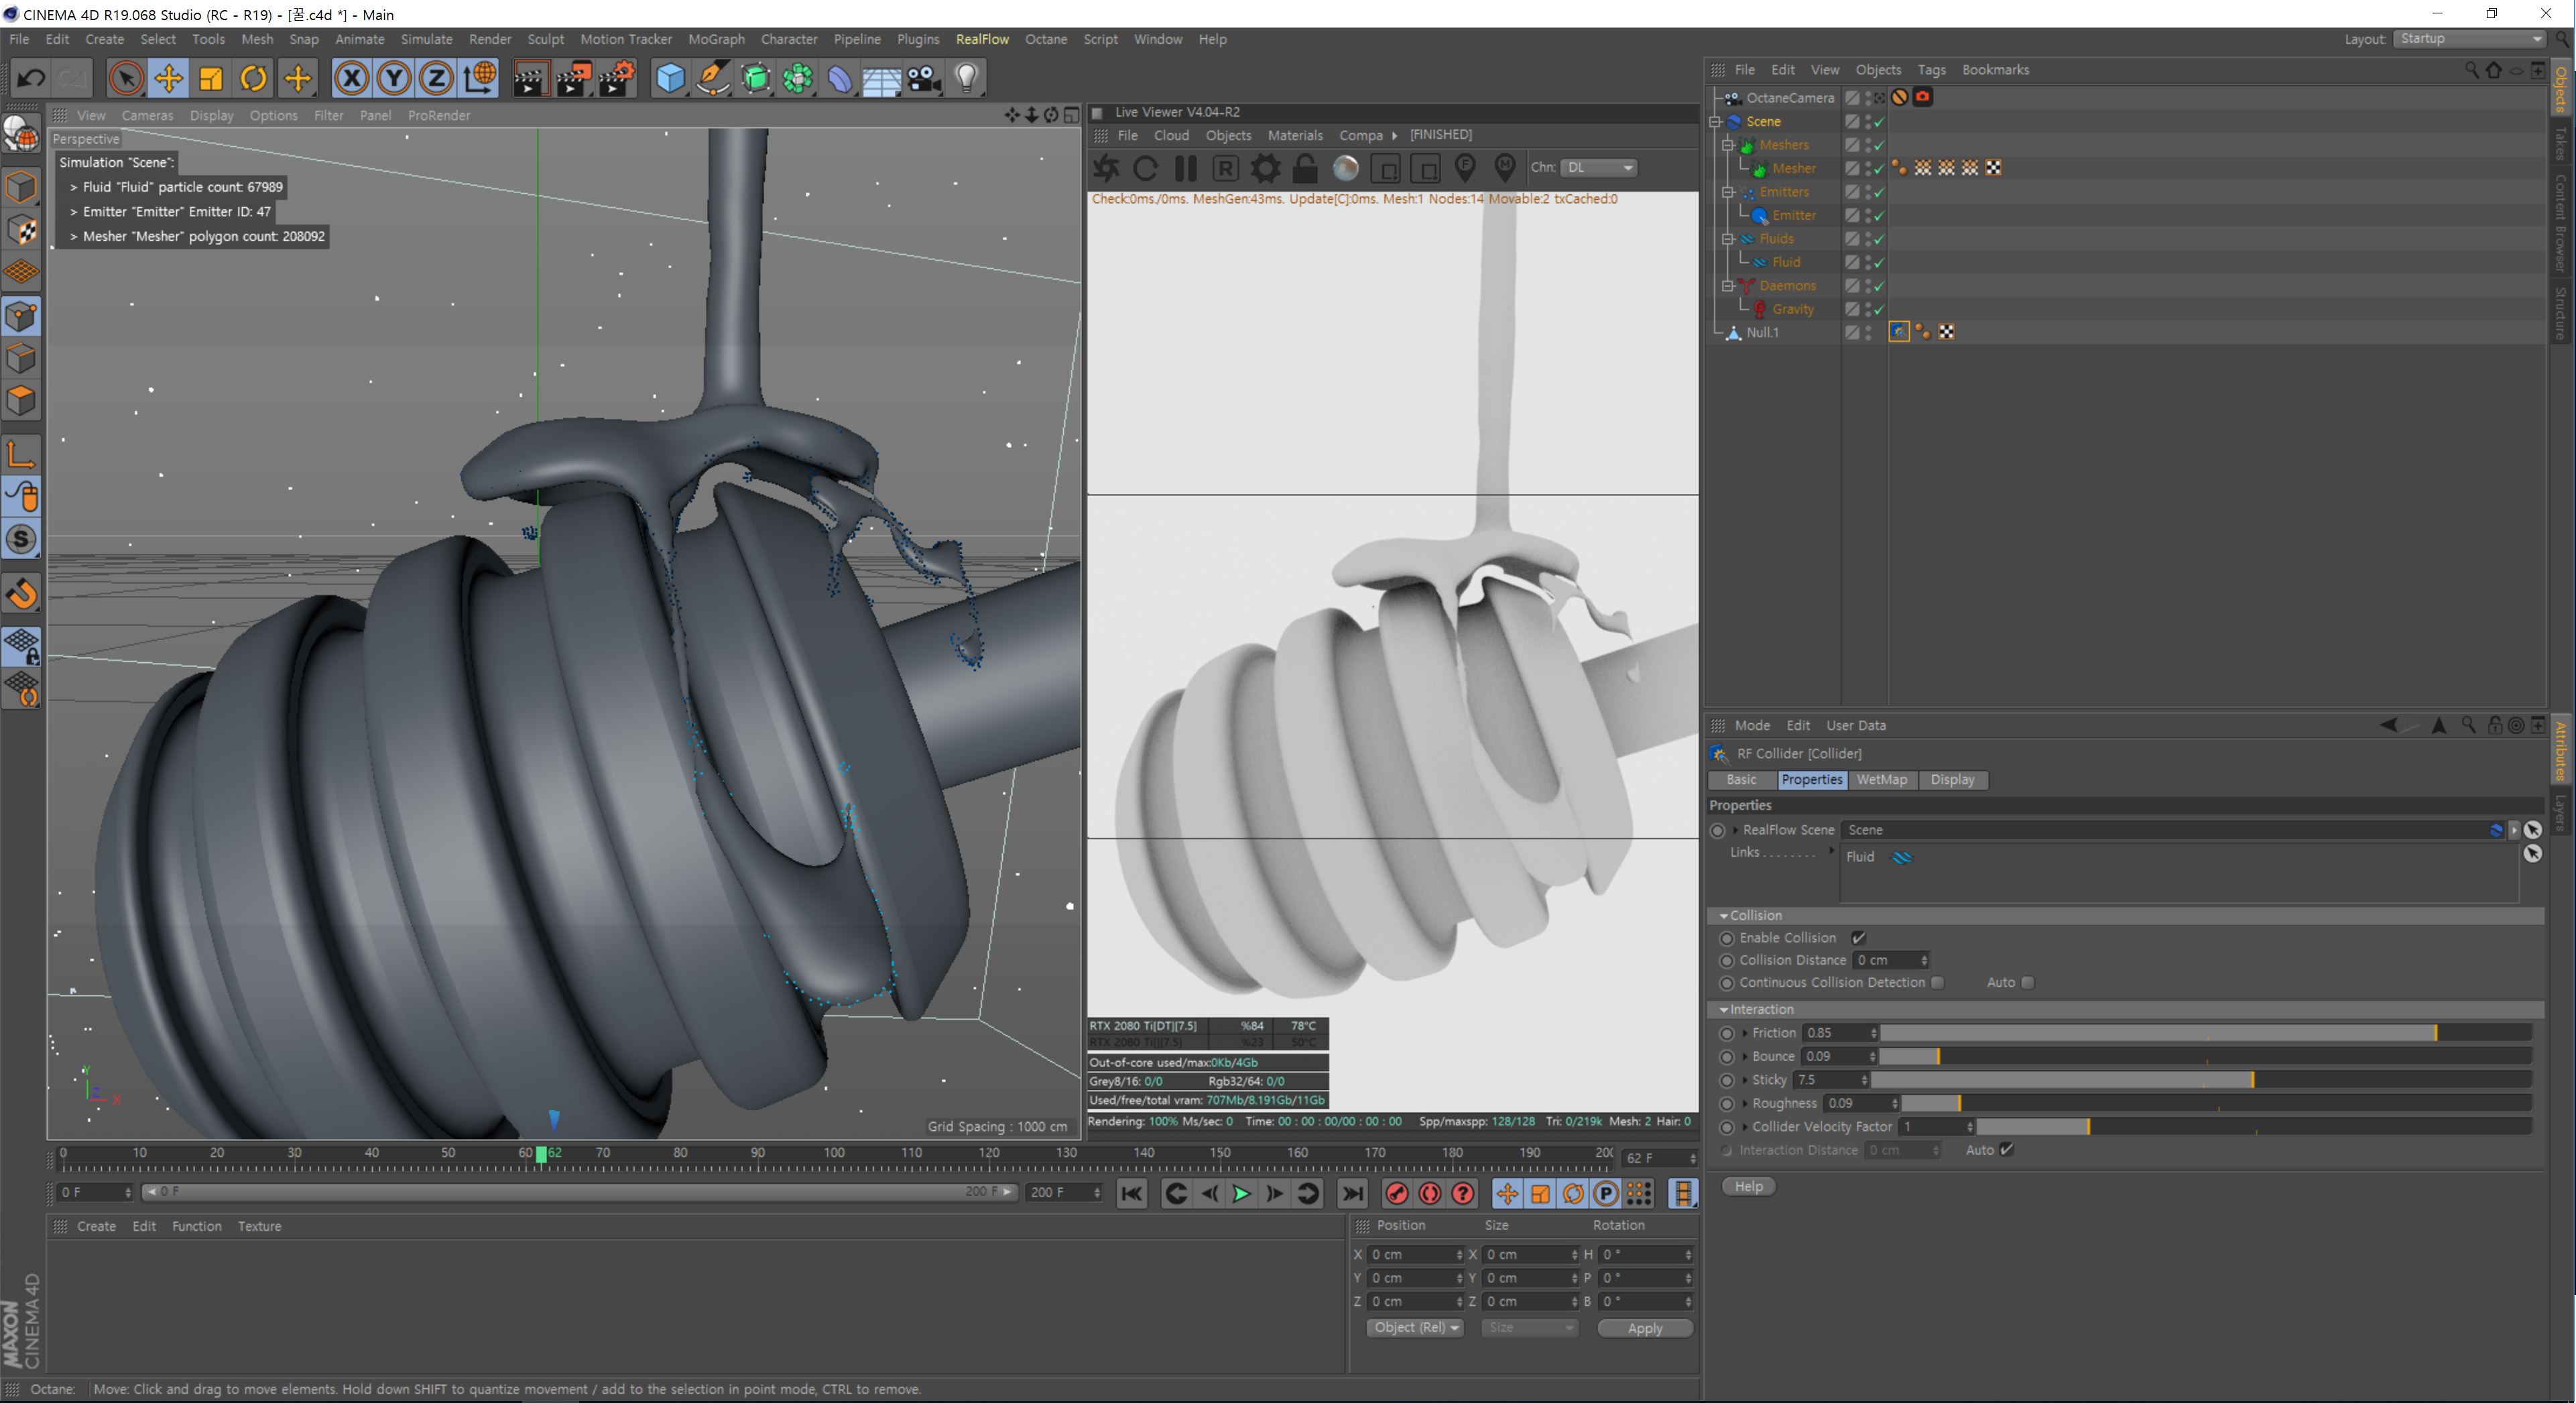Play the animation forward
The image size is (2576, 1403).
point(1240,1193)
